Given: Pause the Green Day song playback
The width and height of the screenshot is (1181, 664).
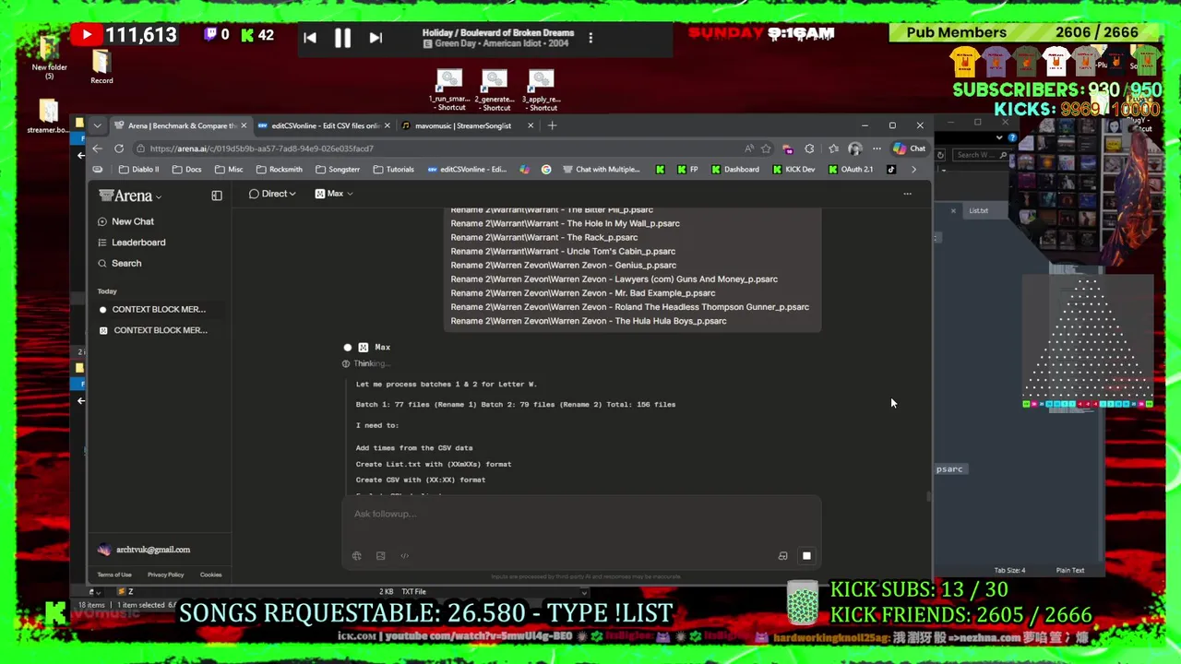Looking at the screenshot, I should click(342, 38).
